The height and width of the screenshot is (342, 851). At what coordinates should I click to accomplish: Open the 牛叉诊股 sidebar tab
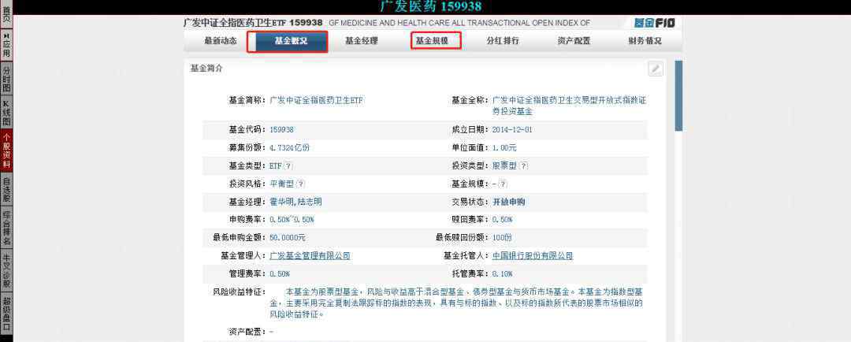[6, 270]
